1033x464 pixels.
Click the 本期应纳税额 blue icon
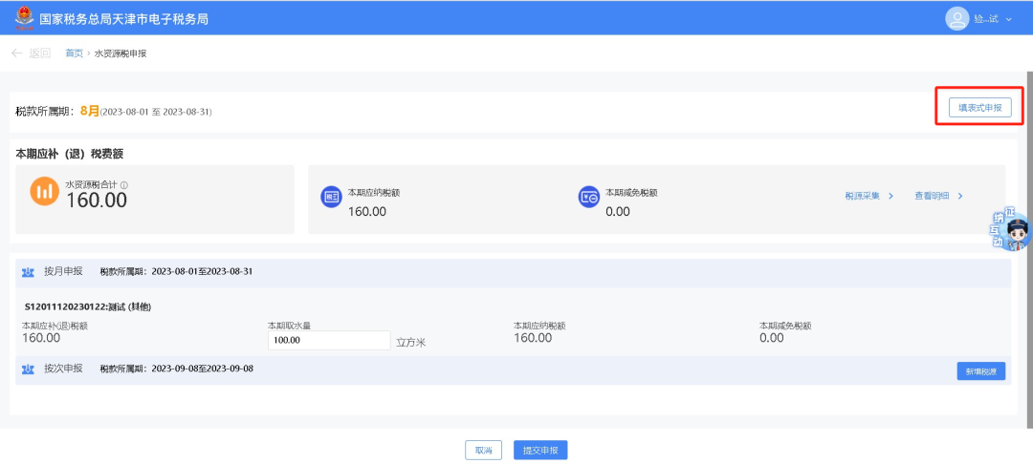[331, 197]
